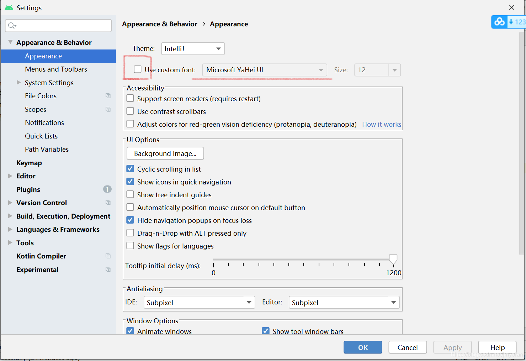Click the Appearance & Behavior breadcrumb
This screenshot has width=526, height=361.
159,24
